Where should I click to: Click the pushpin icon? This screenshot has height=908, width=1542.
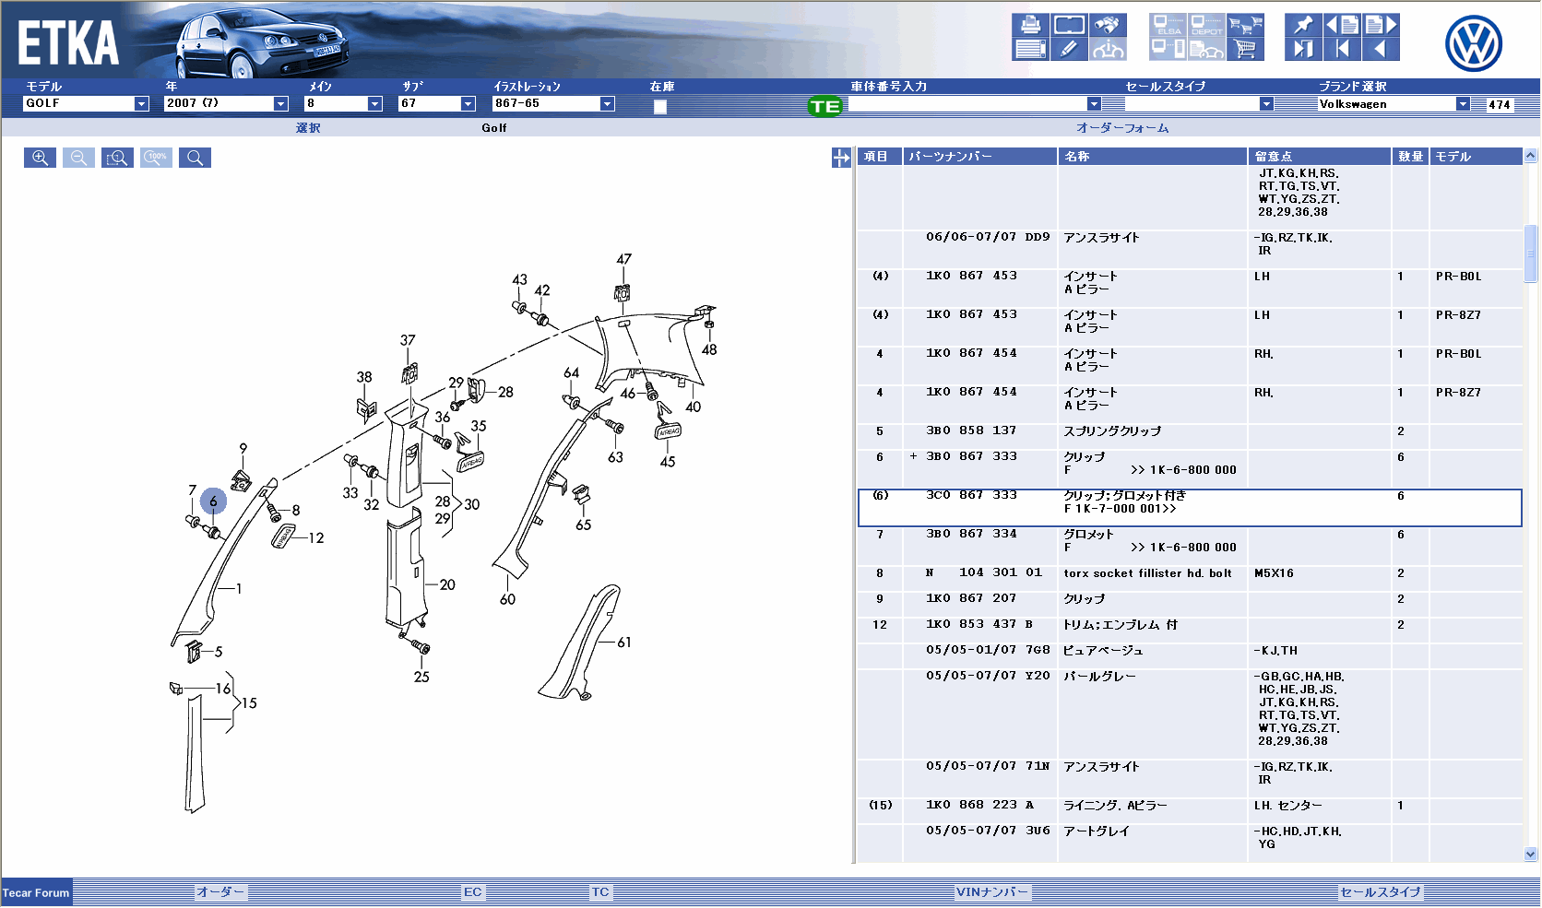1303,25
